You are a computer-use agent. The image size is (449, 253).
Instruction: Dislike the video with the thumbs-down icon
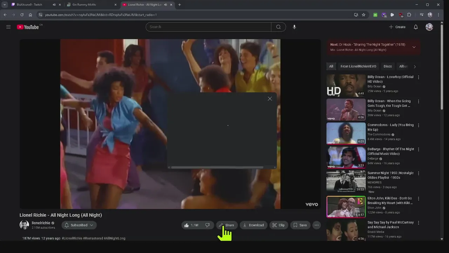click(207, 225)
